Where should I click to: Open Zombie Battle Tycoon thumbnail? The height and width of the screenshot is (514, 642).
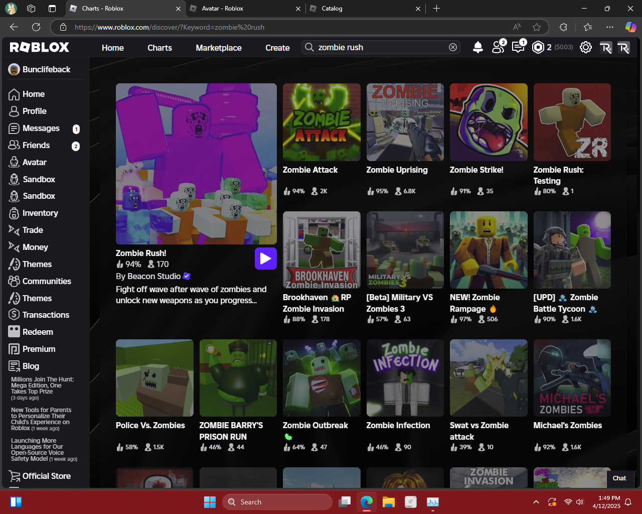pyautogui.click(x=572, y=250)
